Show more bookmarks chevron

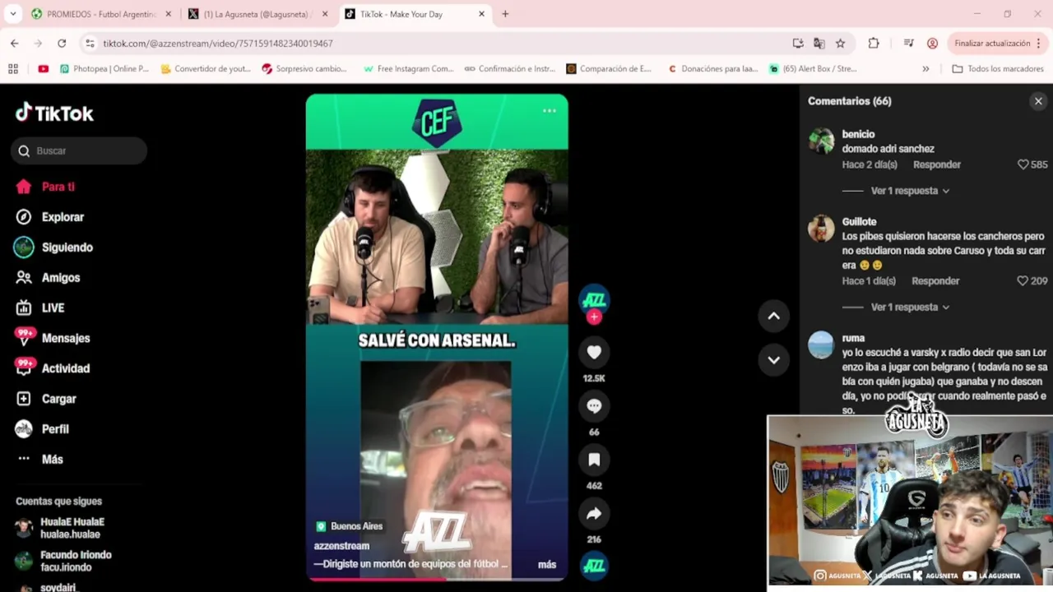[x=925, y=69]
